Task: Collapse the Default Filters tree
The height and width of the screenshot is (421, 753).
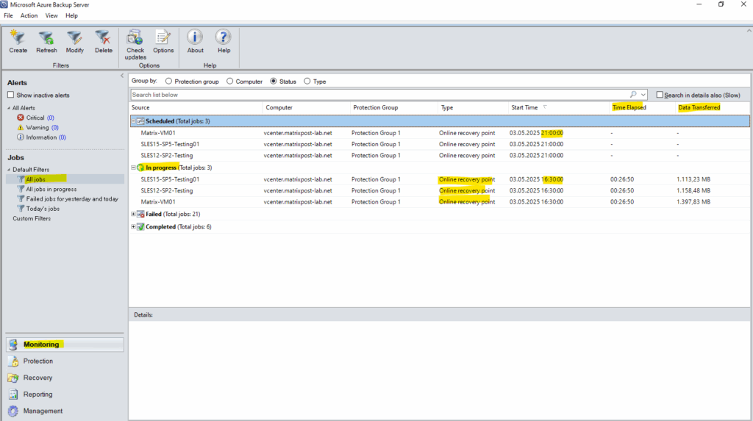Action: [9, 170]
